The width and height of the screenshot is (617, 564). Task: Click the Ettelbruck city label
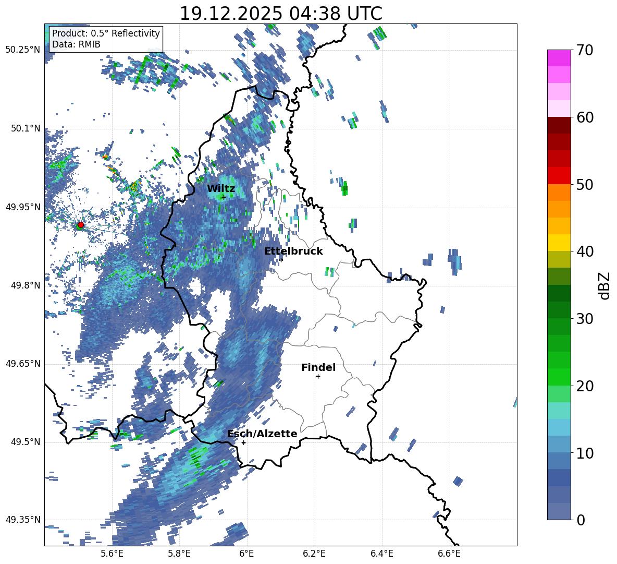pyautogui.click(x=293, y=251)
